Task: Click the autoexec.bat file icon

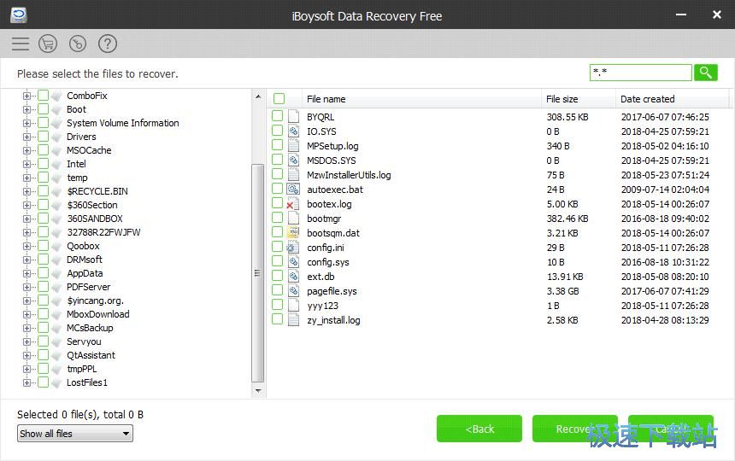Action: tap(293, 190)
